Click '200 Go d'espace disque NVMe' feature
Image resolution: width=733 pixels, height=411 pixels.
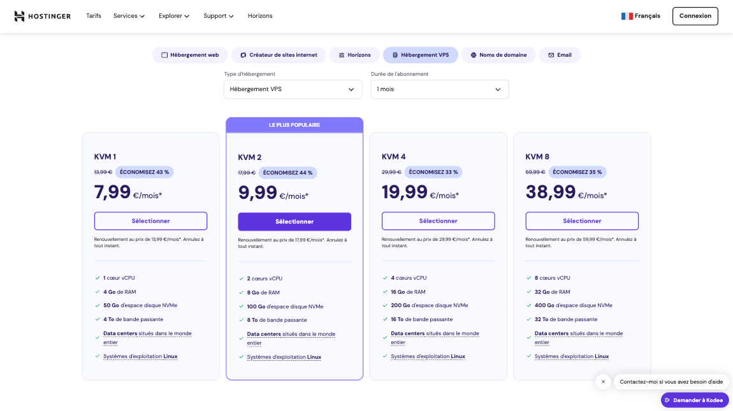(430, 305)
